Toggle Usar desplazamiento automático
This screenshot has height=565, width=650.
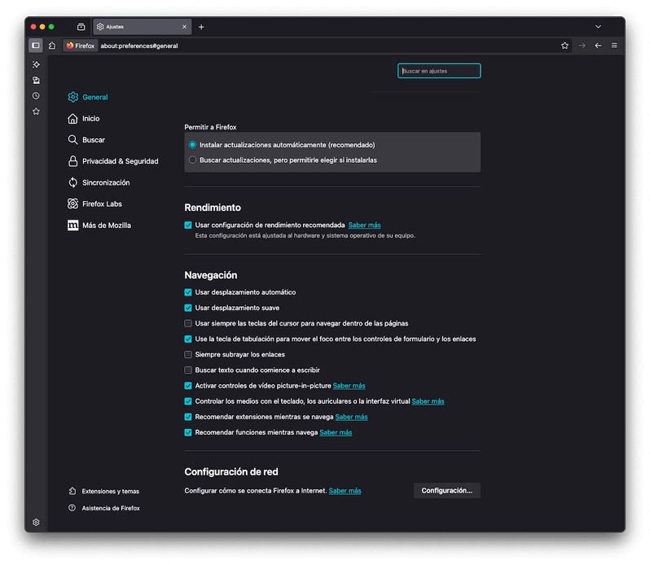188,292
